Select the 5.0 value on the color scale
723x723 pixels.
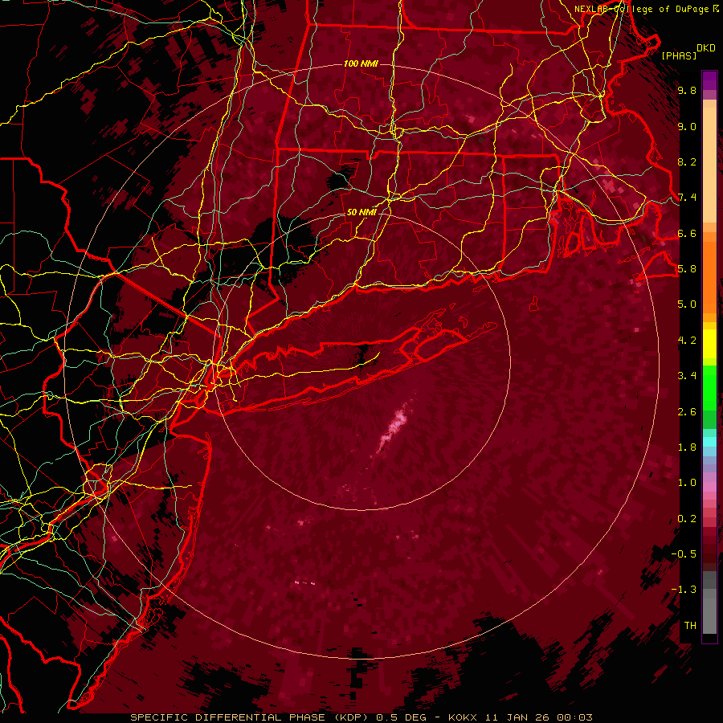[687, 304]
